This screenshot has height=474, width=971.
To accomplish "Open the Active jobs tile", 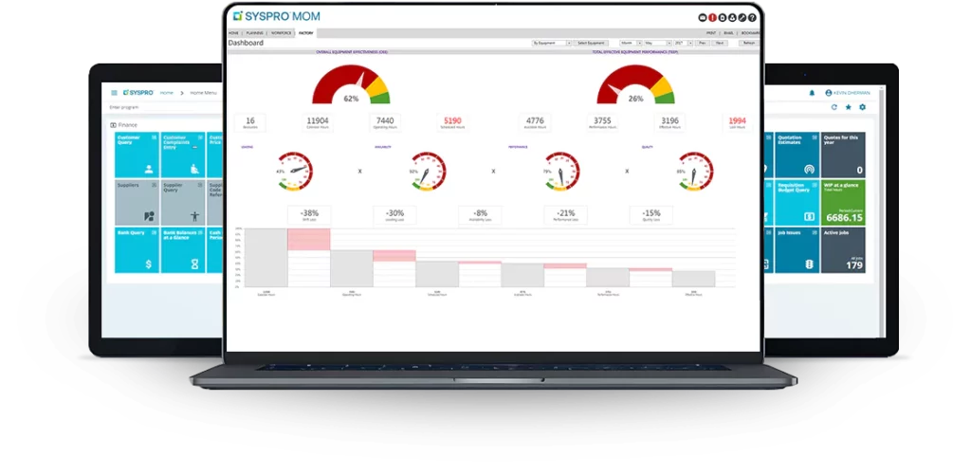I will coord(843,250).
